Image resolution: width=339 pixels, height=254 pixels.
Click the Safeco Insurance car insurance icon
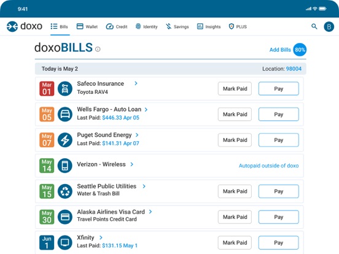(x=65, y=88)
